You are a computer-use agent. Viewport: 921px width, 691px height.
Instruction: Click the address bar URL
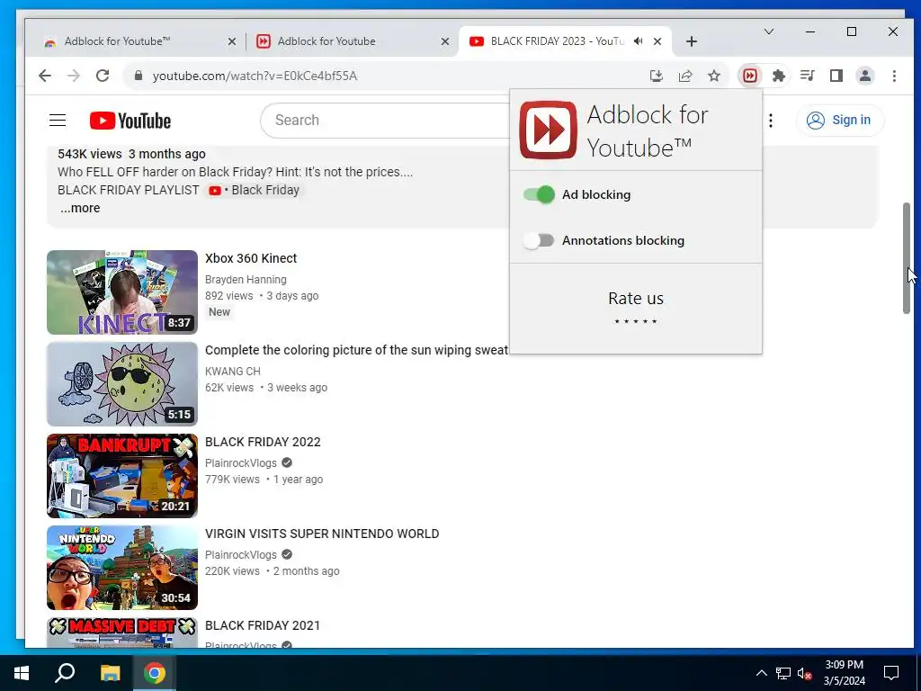[255, 76]
